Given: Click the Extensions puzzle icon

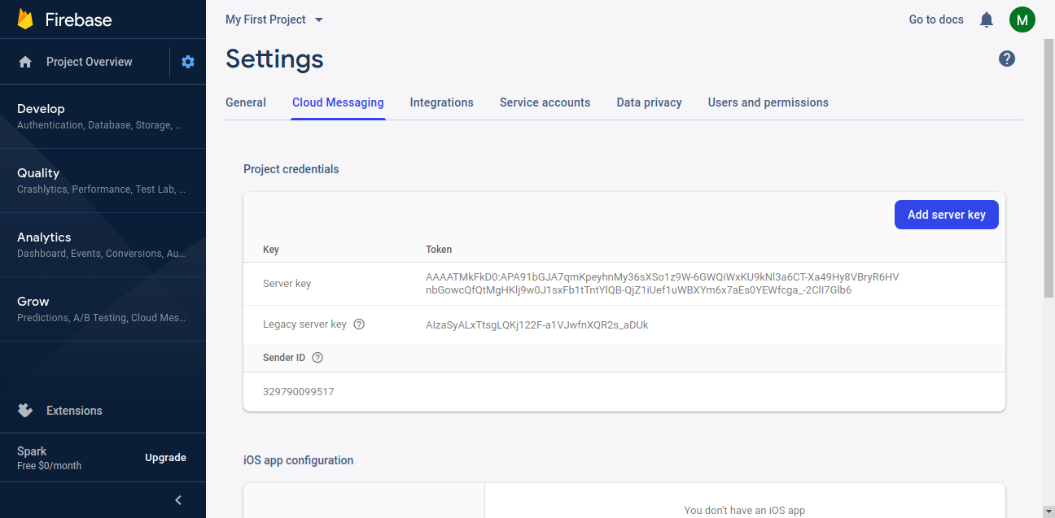Looking at the screenshot, I should 25,411.
